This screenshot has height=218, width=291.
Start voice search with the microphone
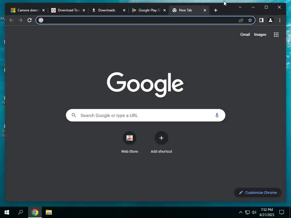[217, 115]
